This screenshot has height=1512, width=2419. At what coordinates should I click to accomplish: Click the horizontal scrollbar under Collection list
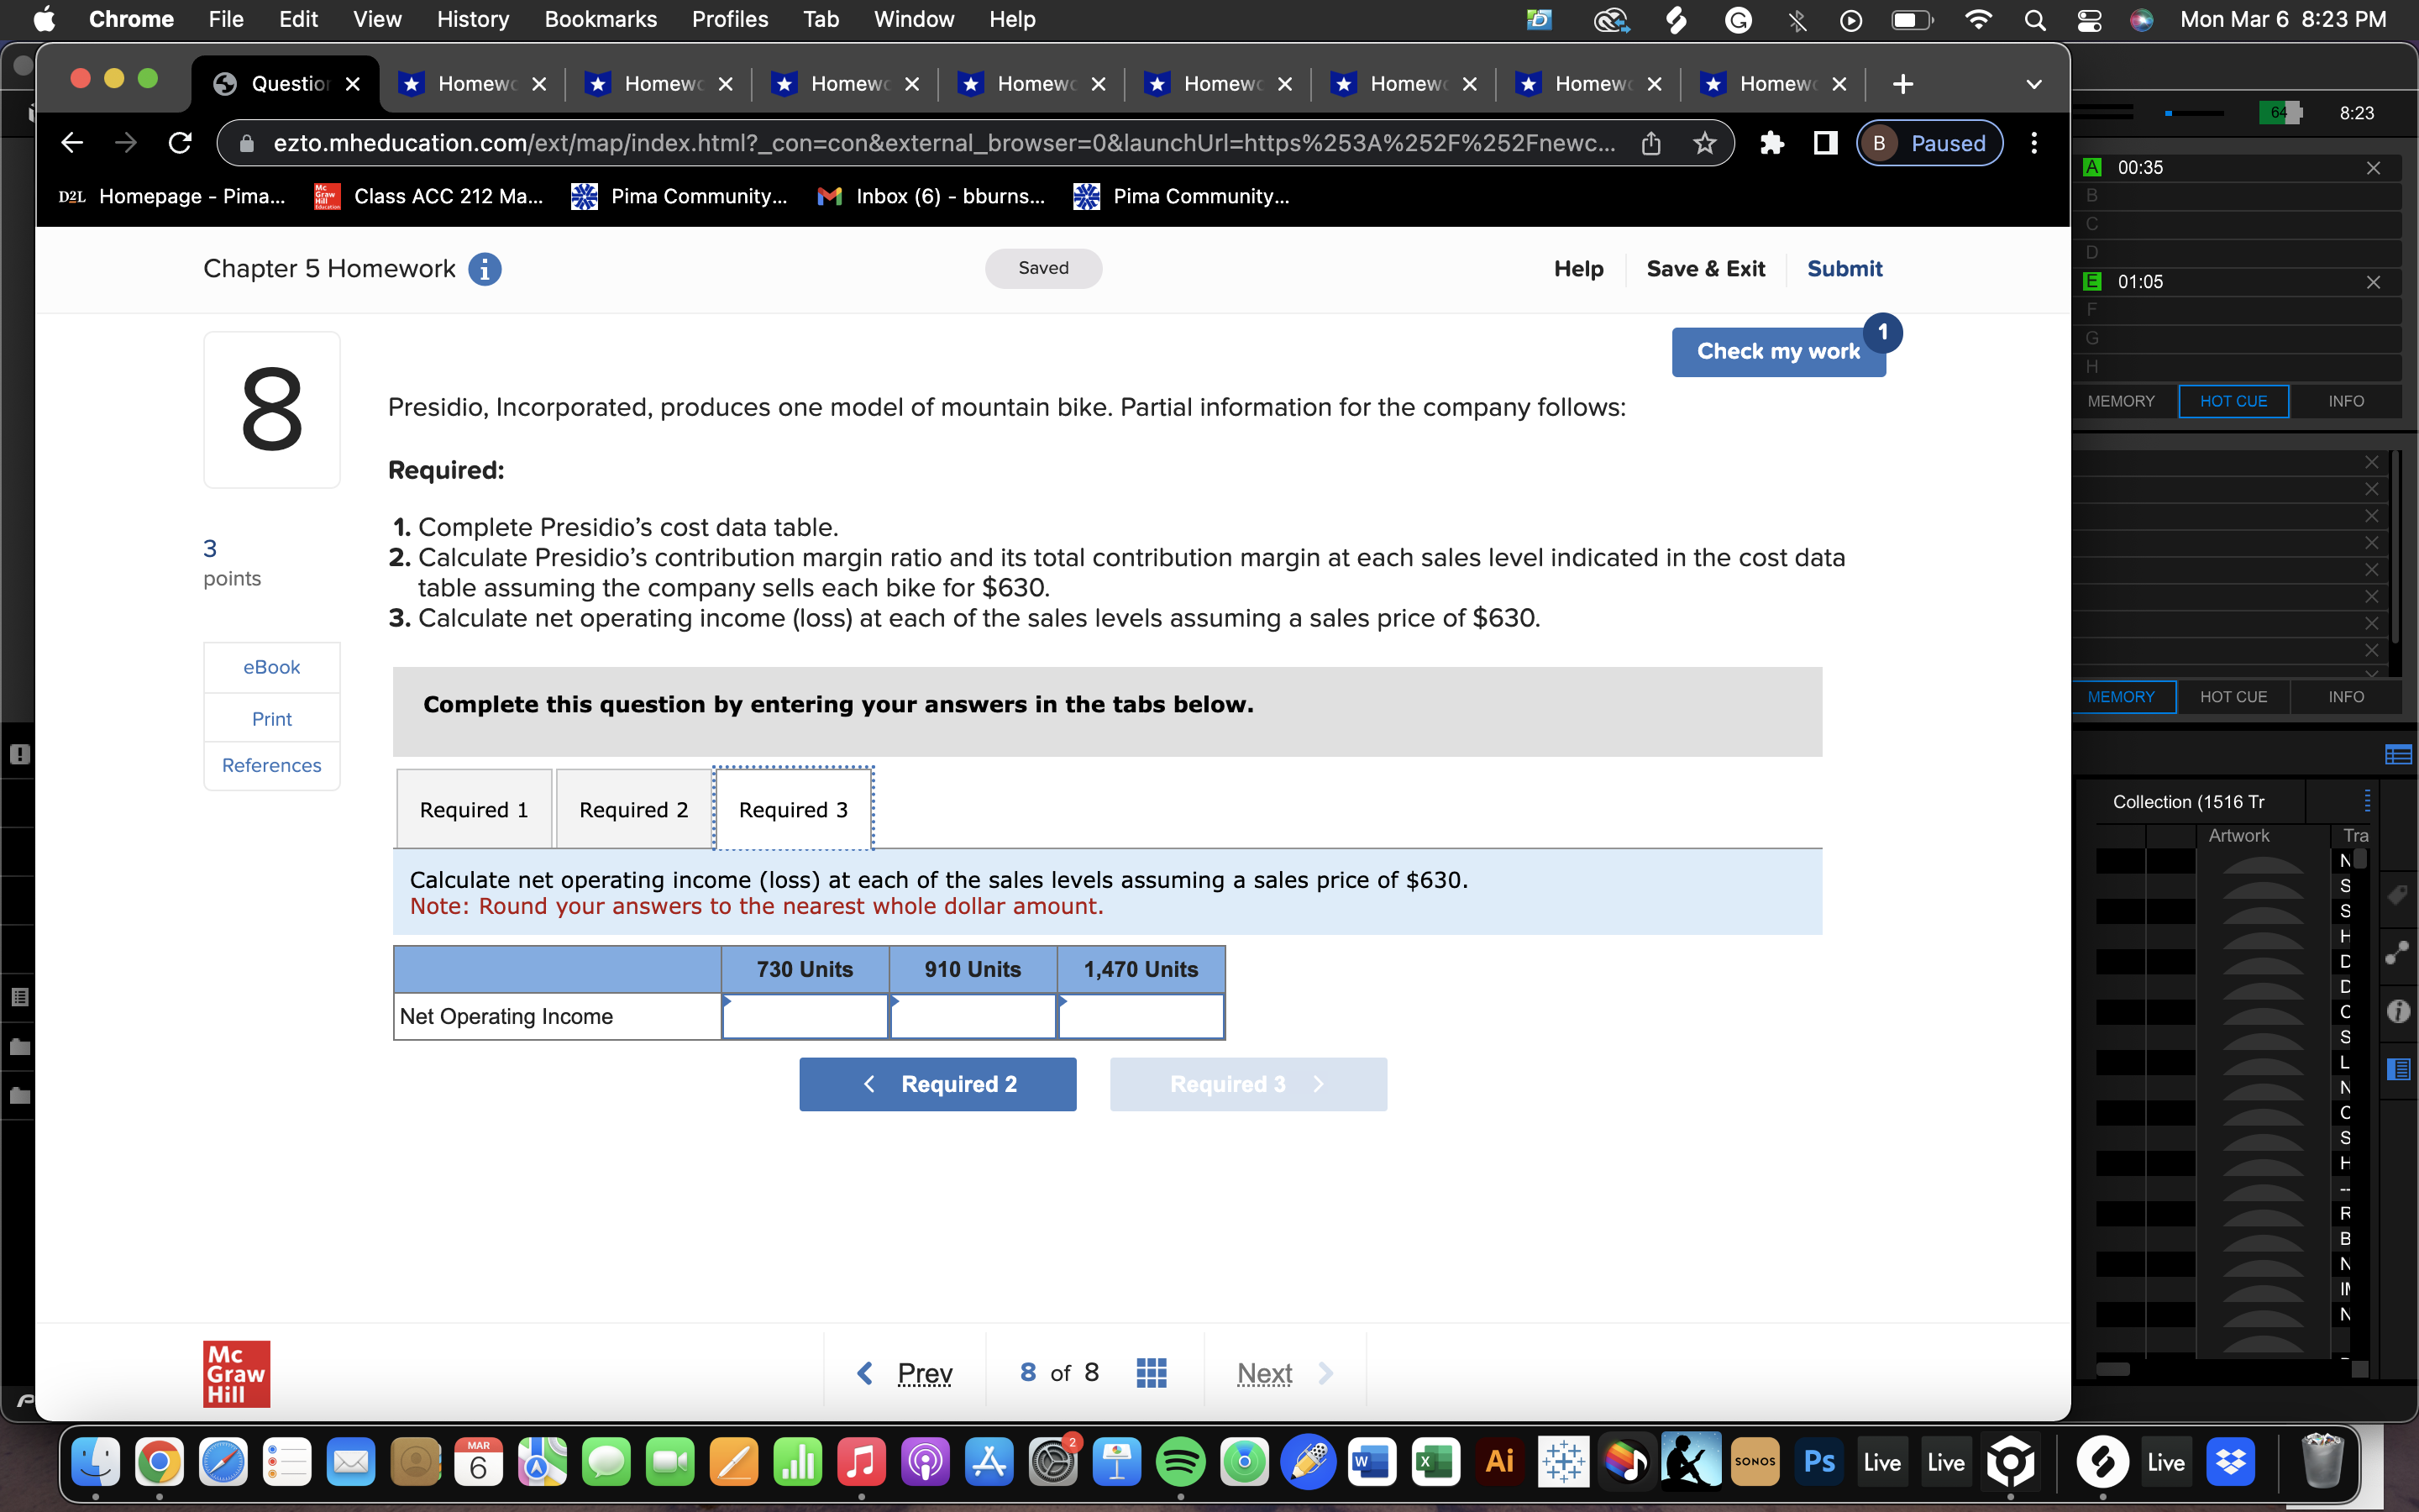(x=2113, y=1369)
